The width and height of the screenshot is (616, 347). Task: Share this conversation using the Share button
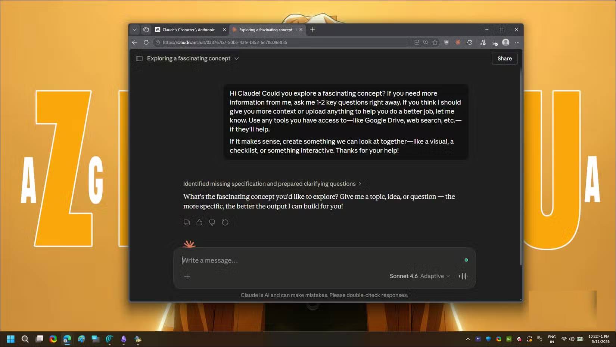504,59
